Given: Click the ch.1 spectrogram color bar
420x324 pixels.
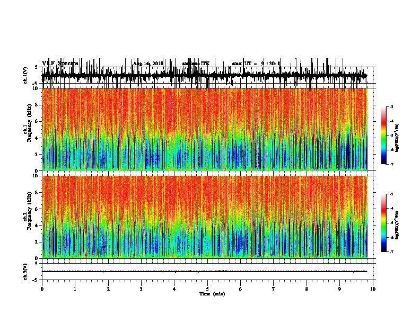Looking at the screenshot, I should pyautogui.click(x=384, y=136).
